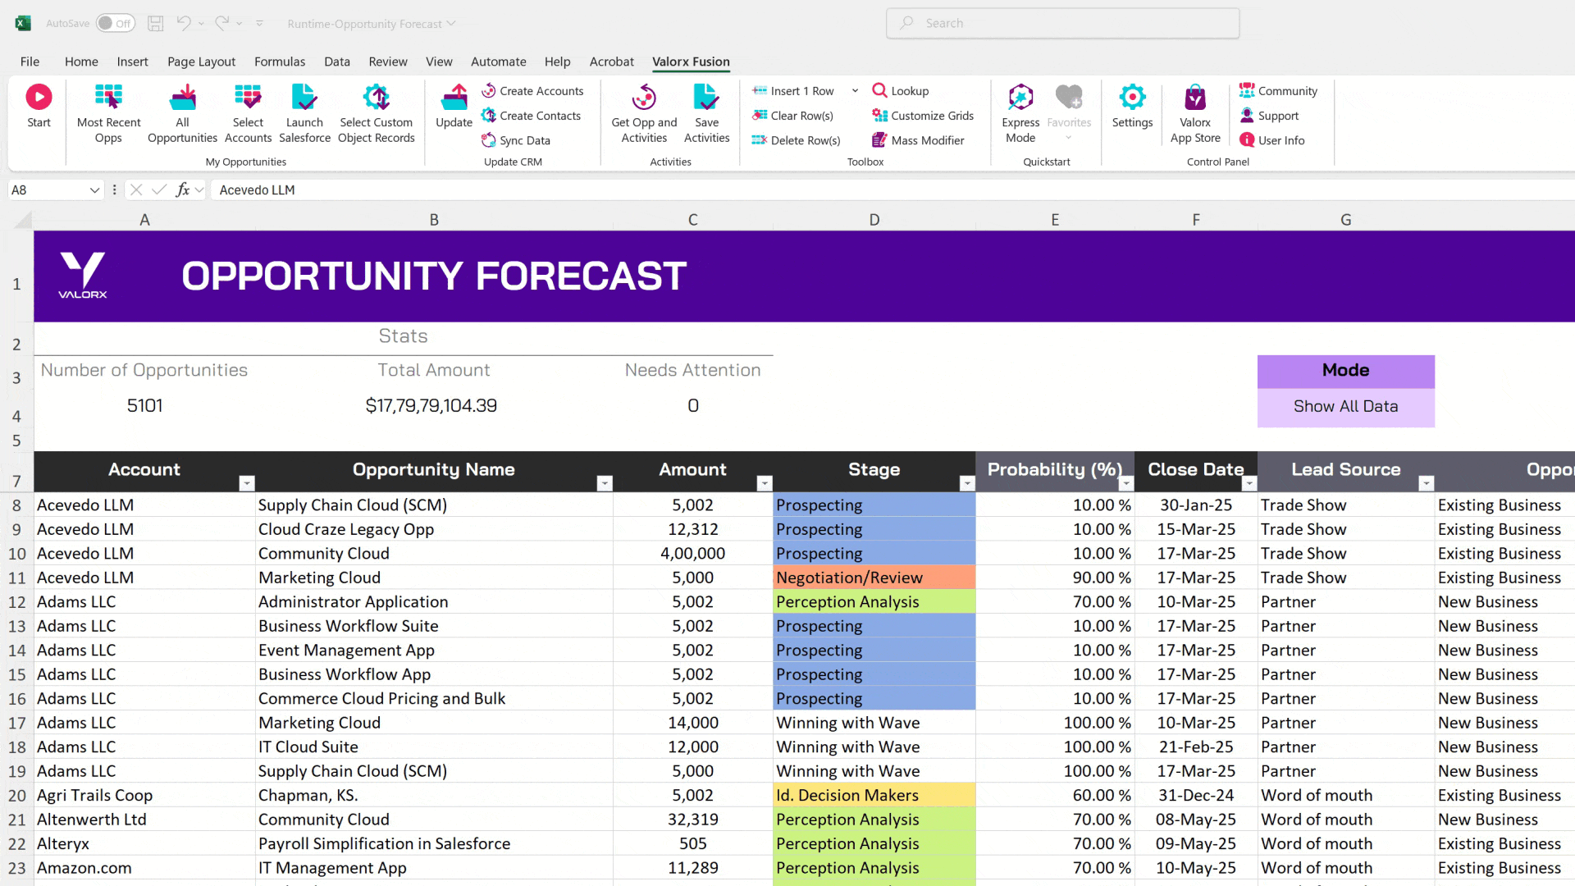
Task: Open Most Recent Opps
Action: 108,98
